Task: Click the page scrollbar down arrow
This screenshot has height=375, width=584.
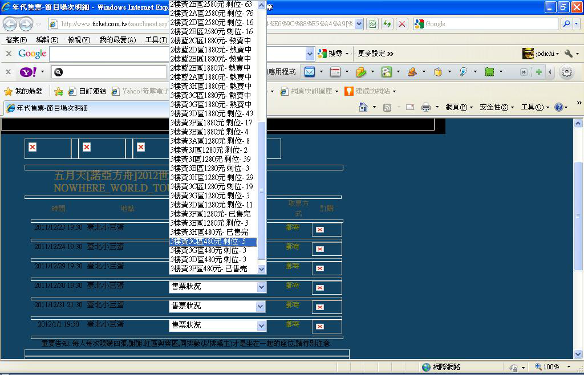Action: point(578,354)
